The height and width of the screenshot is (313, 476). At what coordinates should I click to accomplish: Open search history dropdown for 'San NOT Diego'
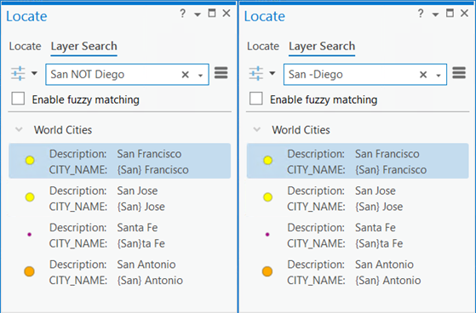pyautogui.click(x=200, y=76)
